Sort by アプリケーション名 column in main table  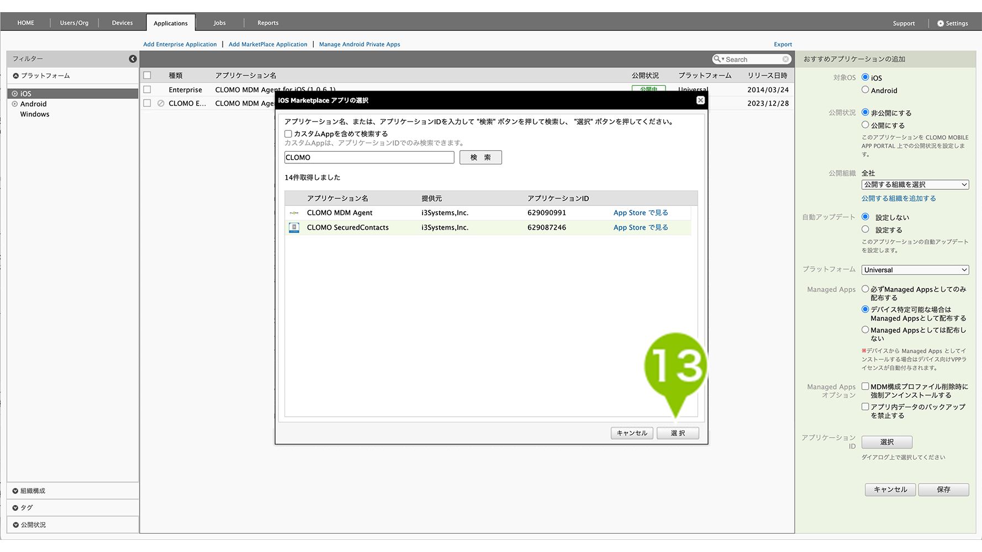click(x=246, y=76)
